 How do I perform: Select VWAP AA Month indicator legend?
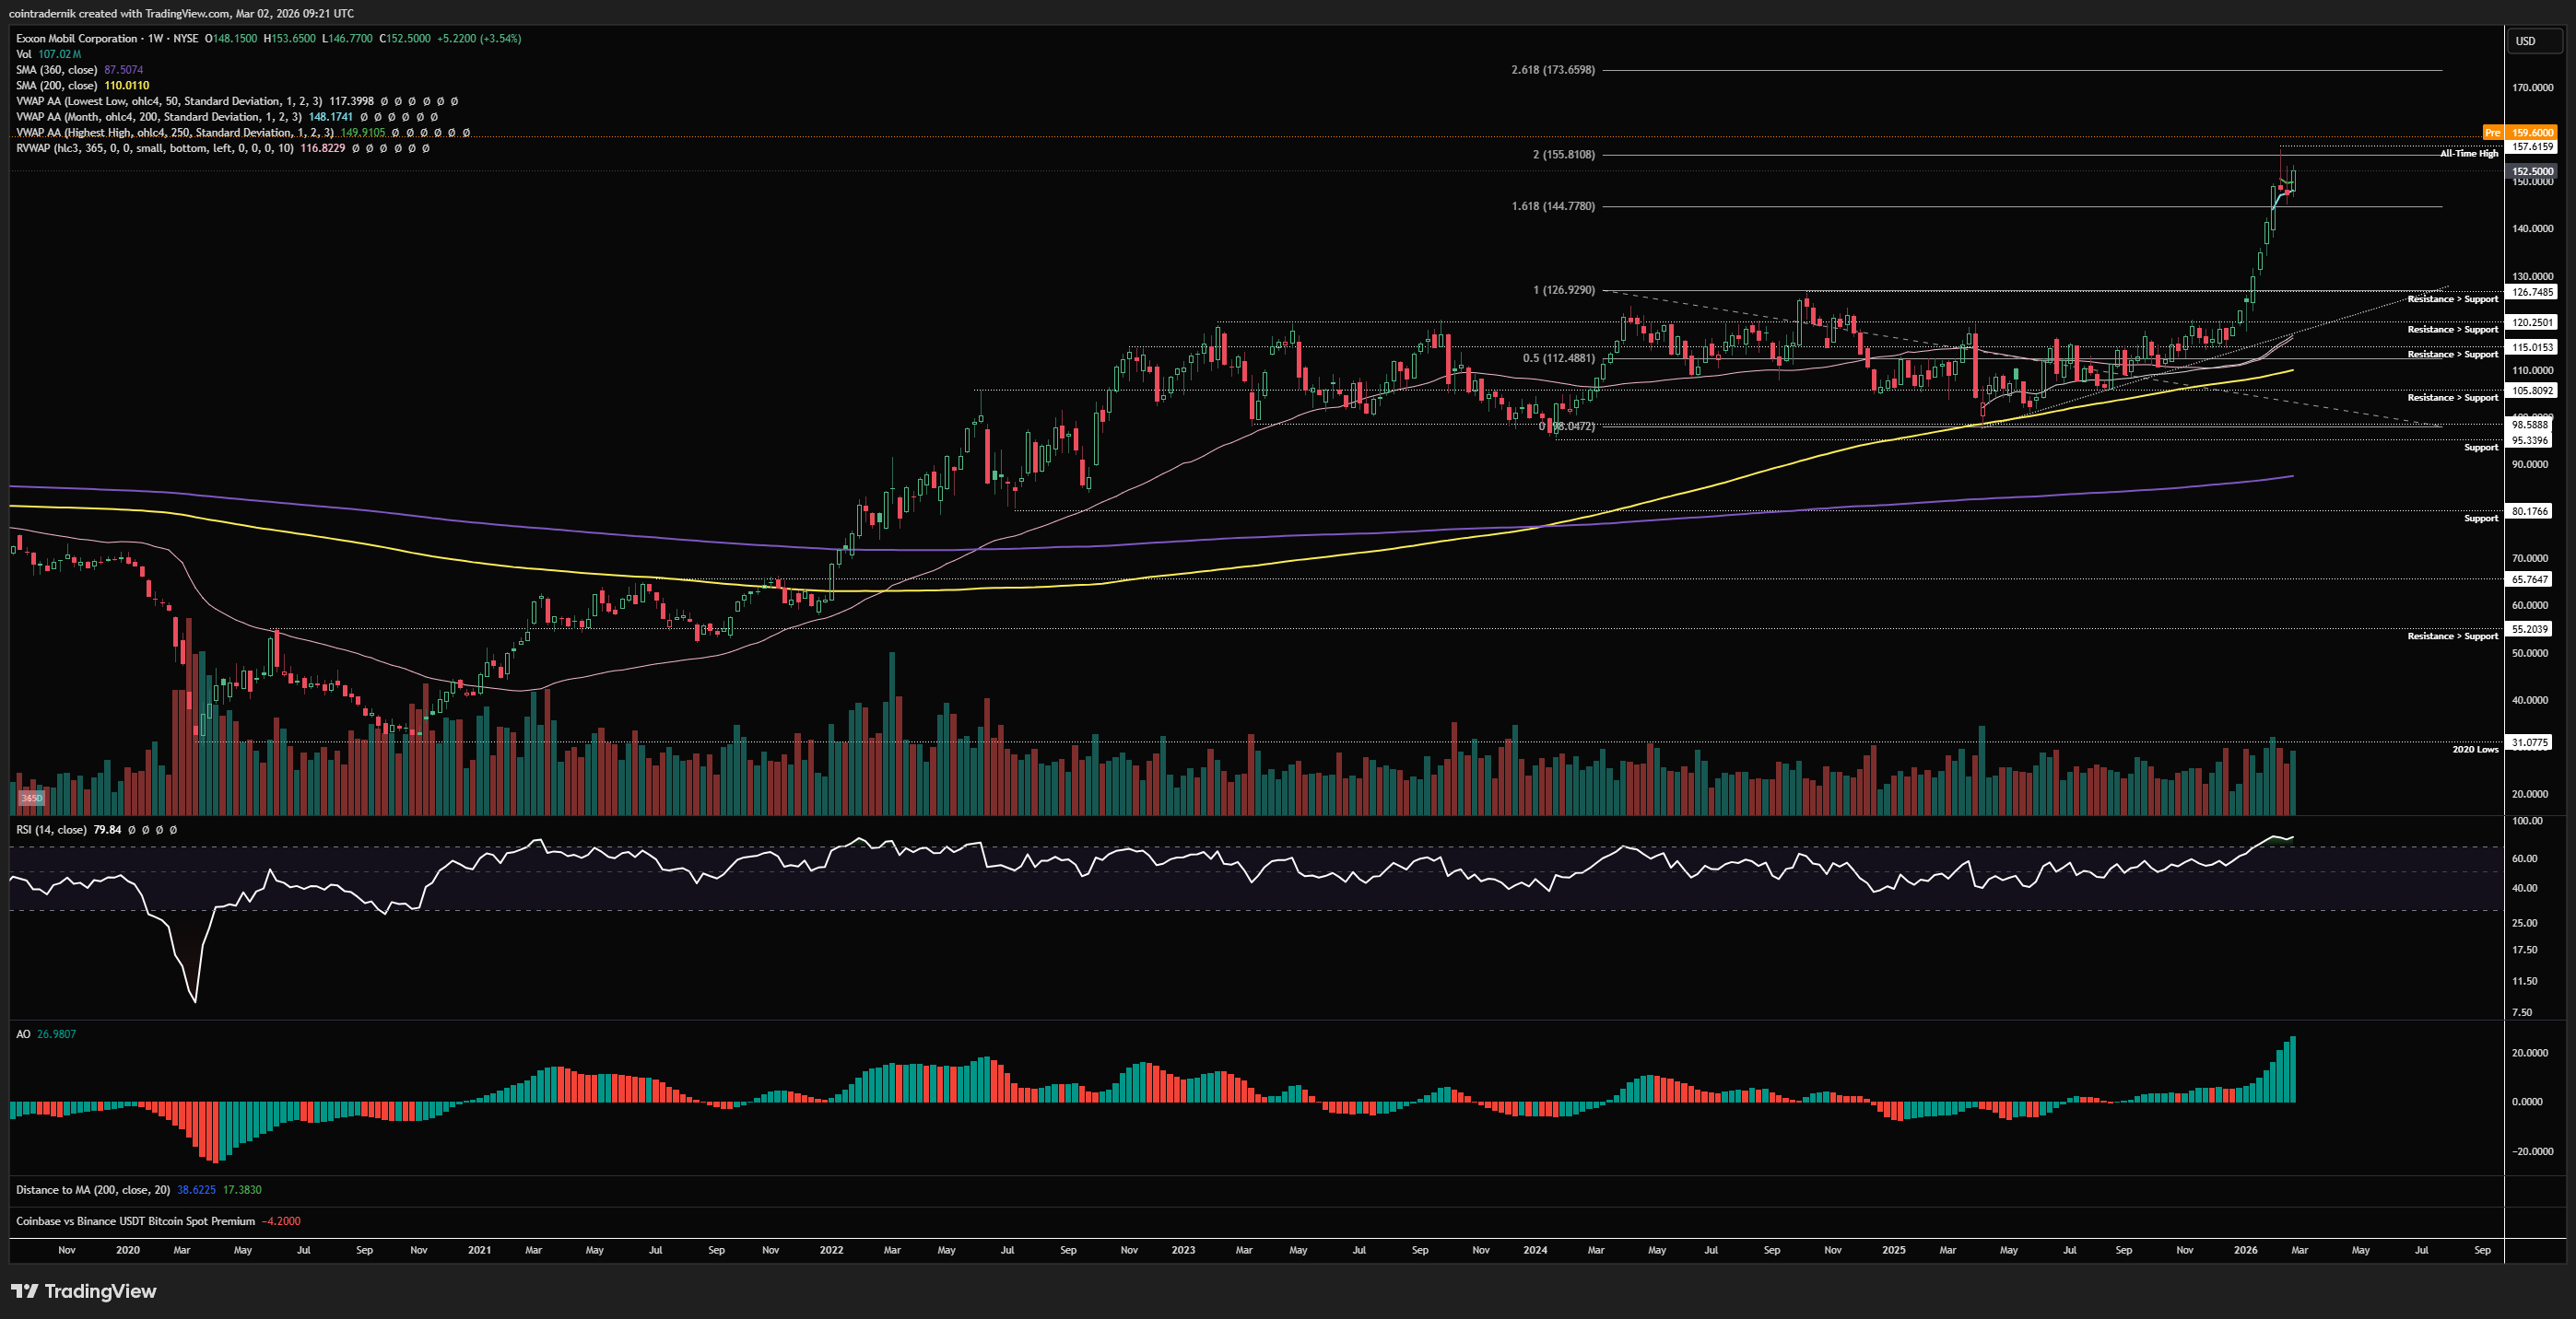[158, 117]
